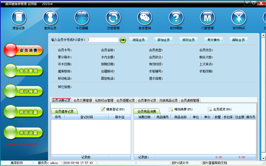The image size is (266, 166).
Task: Select the red 会员消费 sidebar button
Action: (x=23, y=50)
